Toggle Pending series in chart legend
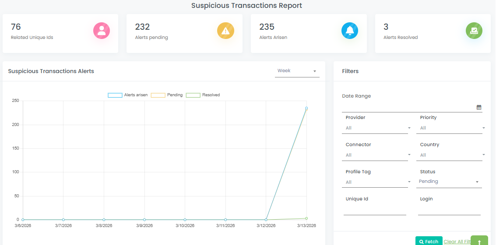496x245 pixels. [167, 95]
